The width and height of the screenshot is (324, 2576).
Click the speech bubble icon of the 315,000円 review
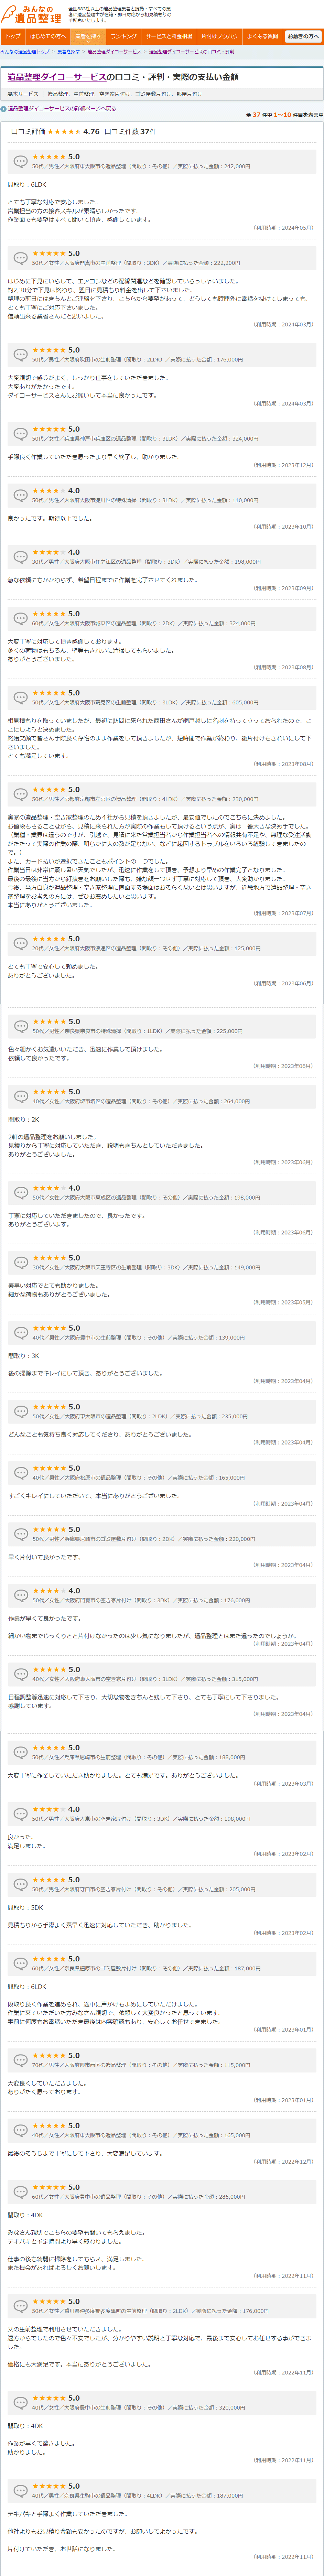(x=20, y=1673)
